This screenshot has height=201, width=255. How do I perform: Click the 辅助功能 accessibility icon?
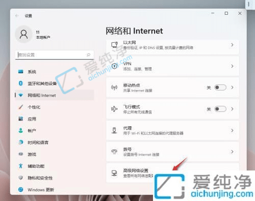[x=21, y=166]
